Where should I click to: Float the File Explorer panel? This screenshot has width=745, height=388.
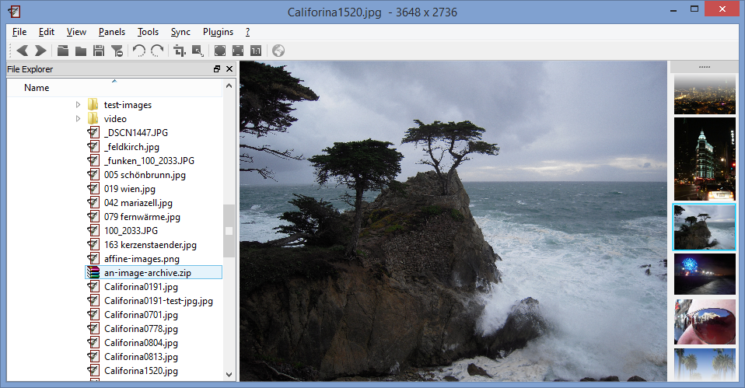point(217,69)
